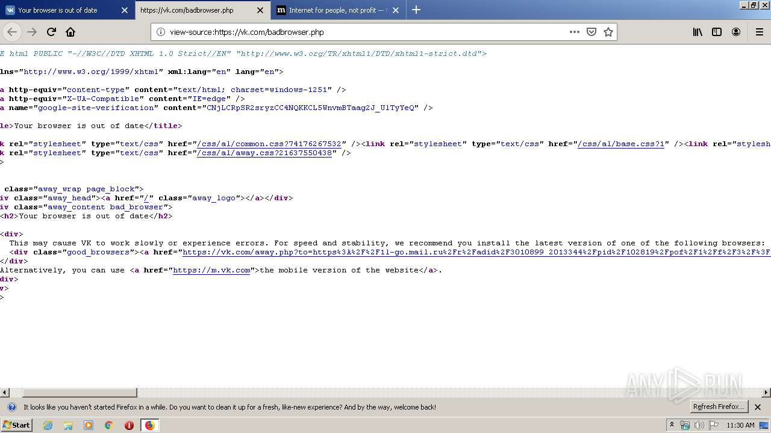Click the google-site-verification meta attribute value
771x433 pixels.
[x=310, y=108]
